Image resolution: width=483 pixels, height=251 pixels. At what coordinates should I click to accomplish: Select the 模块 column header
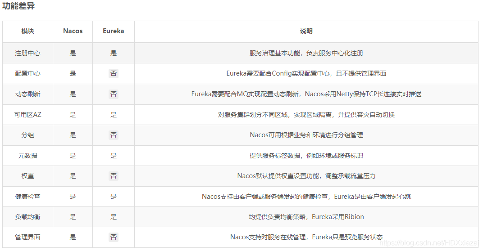(x=28, y=31)
